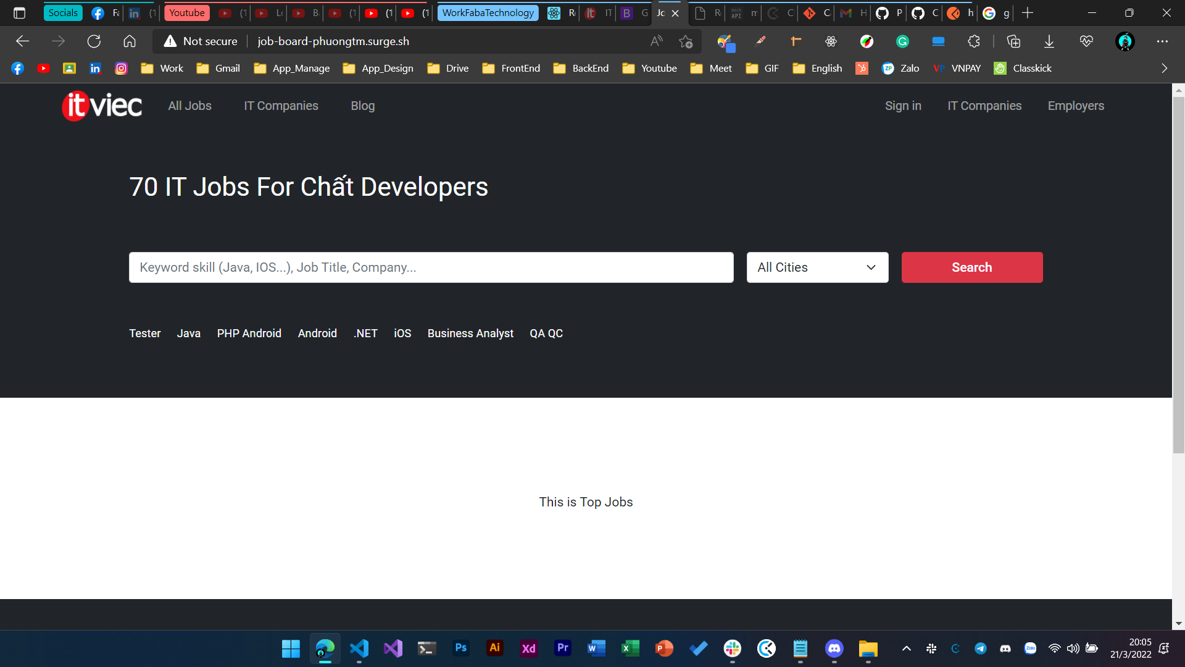
Task: Open Browser essentials heart icon
Action: (1086, 41)
